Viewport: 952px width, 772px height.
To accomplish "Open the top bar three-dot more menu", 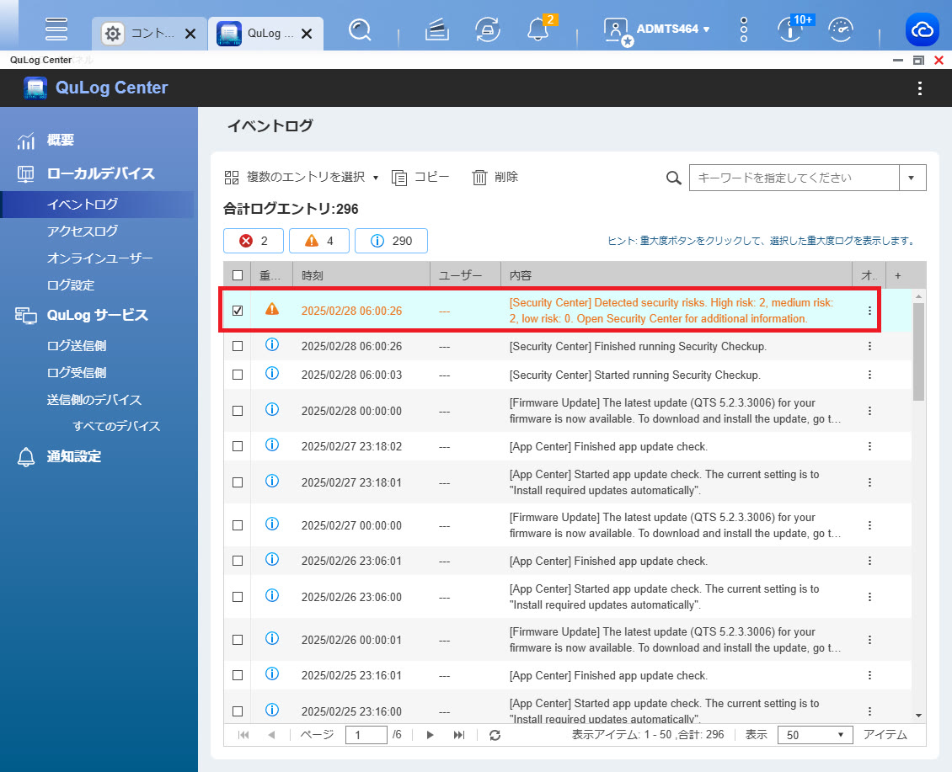I will pyautogui.click(x=744, y=29).
